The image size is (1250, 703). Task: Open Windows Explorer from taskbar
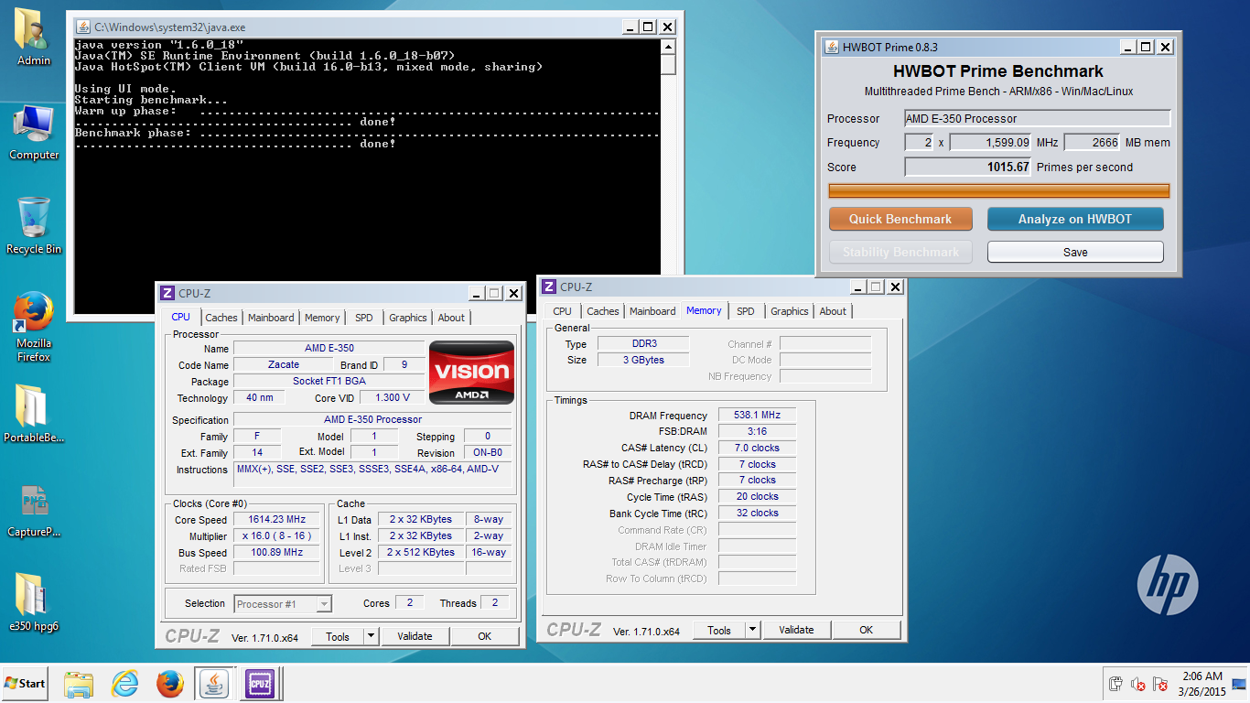[x=79, y=683]
